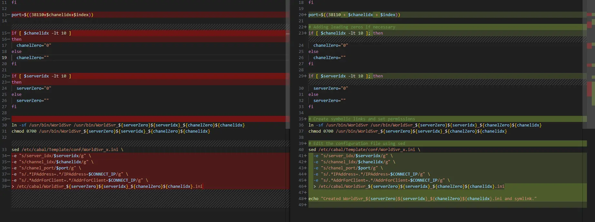Click right pane line 'if [ $chanelidx -lt 10 ]; then'

[346, 33]
